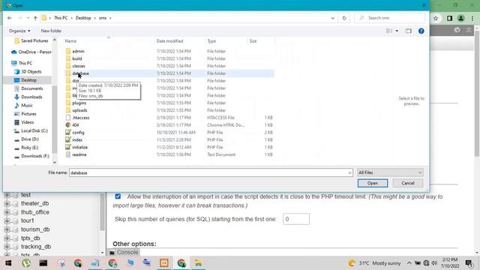Open the XAMPP taskbar icon
Screen dimensions: 480x270
click(x=164, y=263)
